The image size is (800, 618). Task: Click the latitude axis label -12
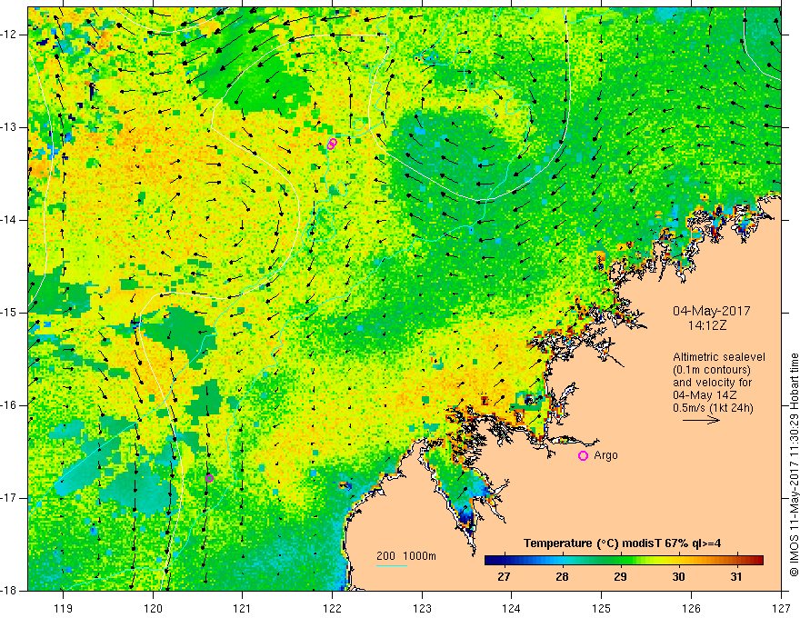click(x=9, y=35)
